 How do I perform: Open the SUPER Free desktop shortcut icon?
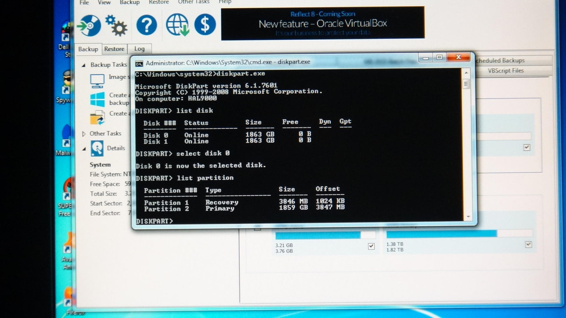(68, 189)
